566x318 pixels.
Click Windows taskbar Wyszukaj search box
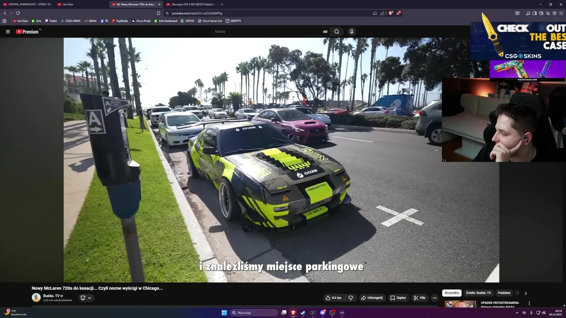click(x=254, y=313)
